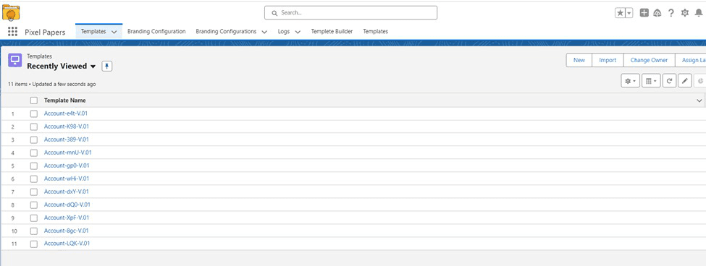Check the Account-XpF-V.01 row checkbox
The height and width of the screenshot is (266, 706).
34,218
